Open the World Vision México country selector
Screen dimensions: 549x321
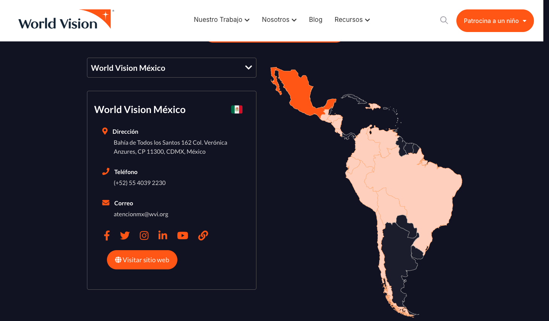point(172,68)
